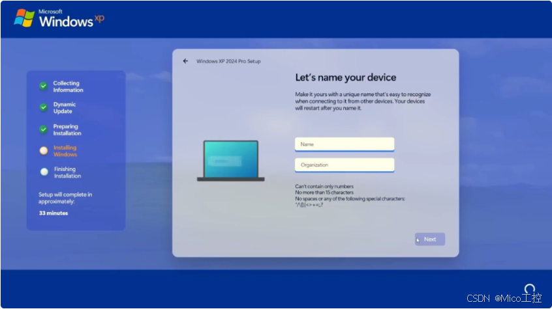Click the white step circle beside Finishing Installation
The height and width of the screenshot is (309, 552).
pos(44,172)
